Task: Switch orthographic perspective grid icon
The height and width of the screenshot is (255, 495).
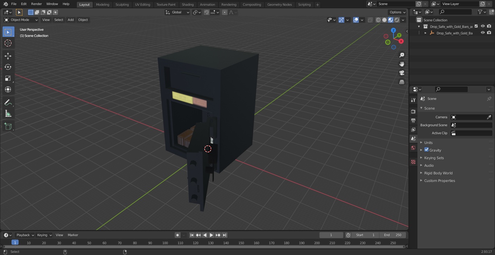Action: tap(402, 82)
